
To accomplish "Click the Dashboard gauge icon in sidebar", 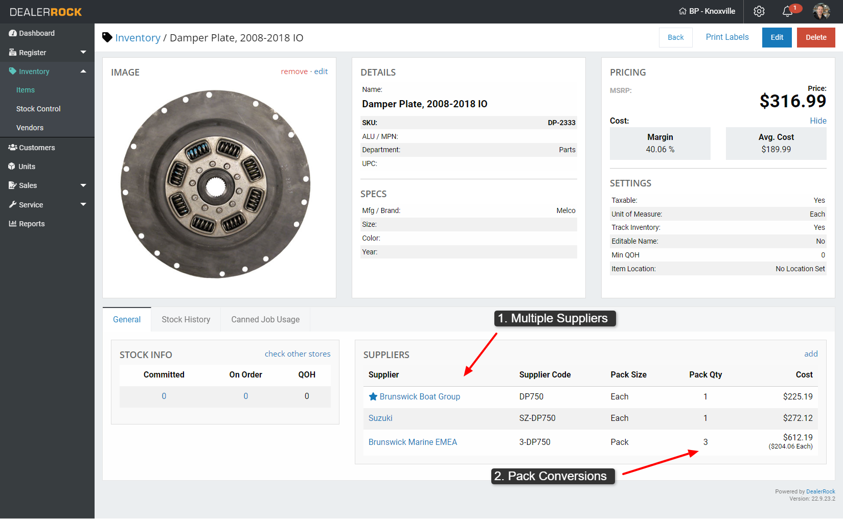I will point(13,33).
